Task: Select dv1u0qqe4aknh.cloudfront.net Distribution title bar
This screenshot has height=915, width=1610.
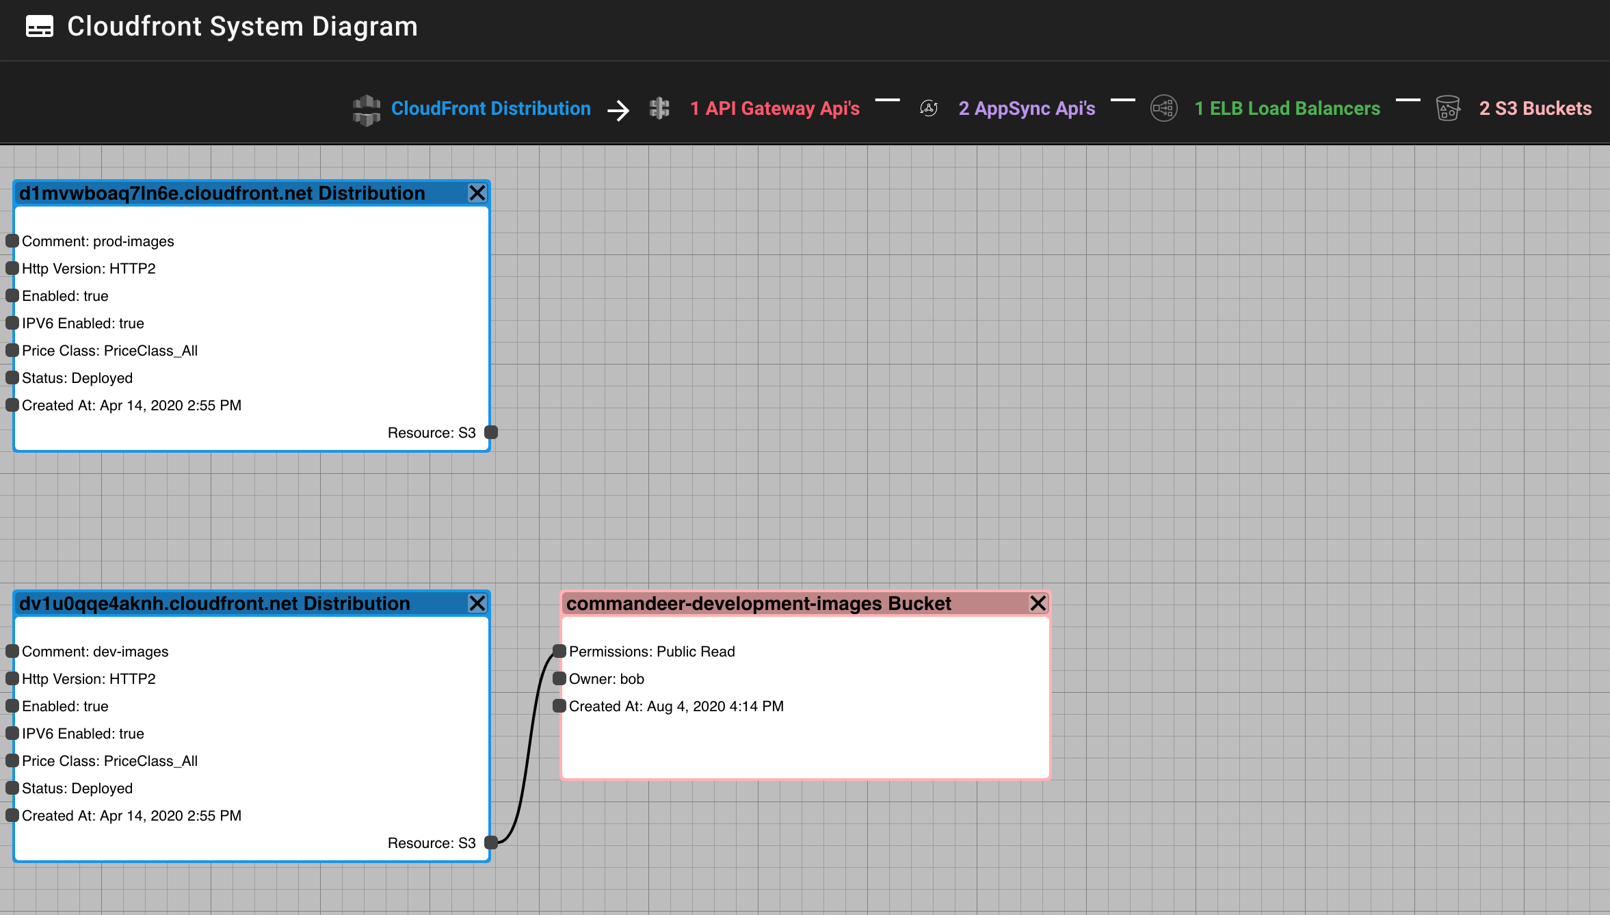Action: [252, 603]
